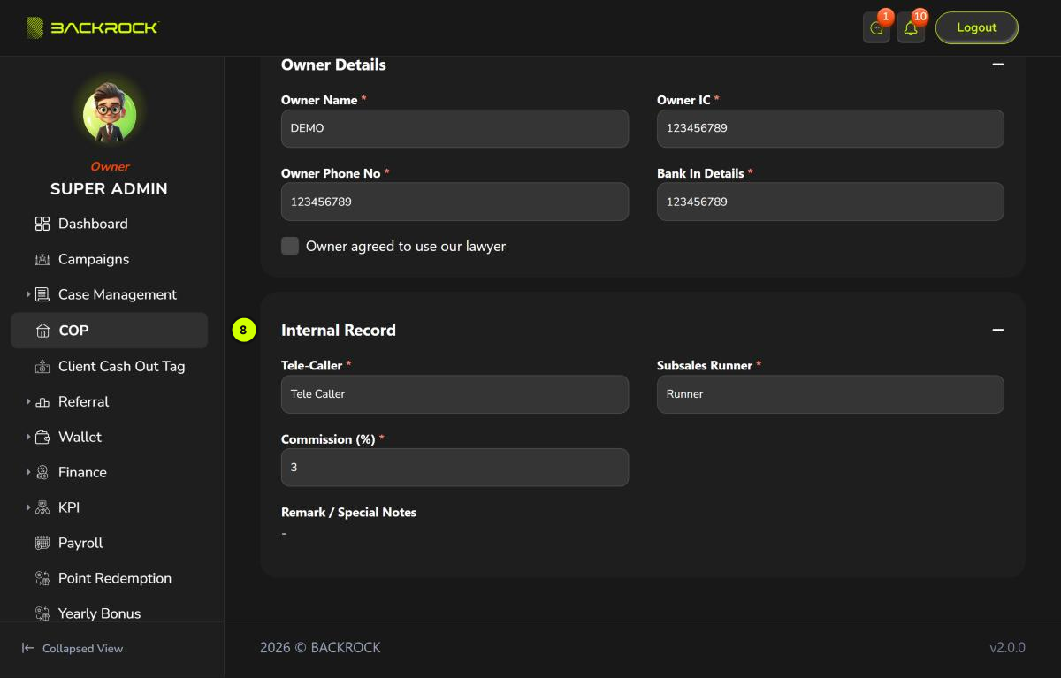Click the Logout button
The width and height of the screenshot is (1061, 678).
pyautogui.click(x=977, y=27)
